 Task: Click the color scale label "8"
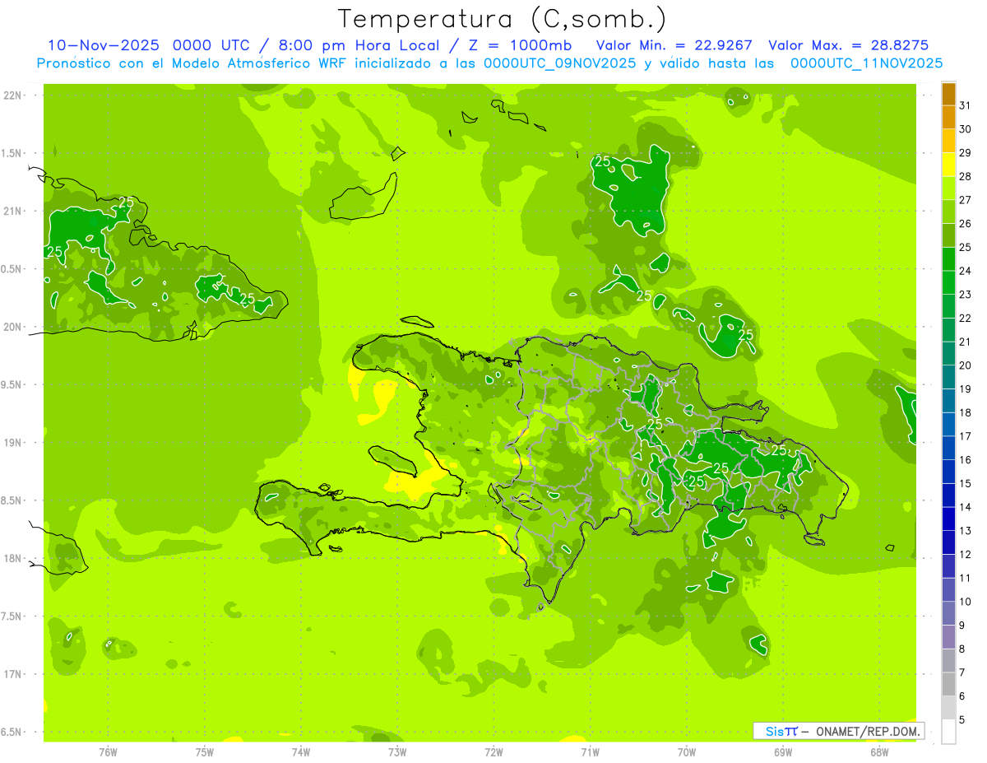pos(962,649)
